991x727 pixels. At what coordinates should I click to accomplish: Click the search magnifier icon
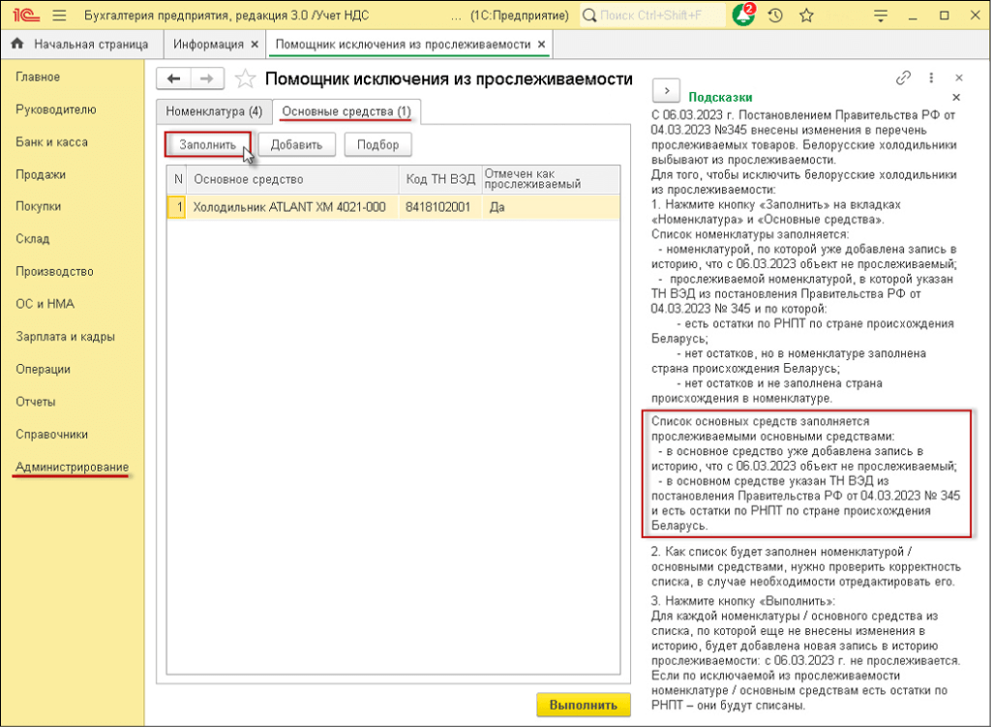[x=589, y=15]
